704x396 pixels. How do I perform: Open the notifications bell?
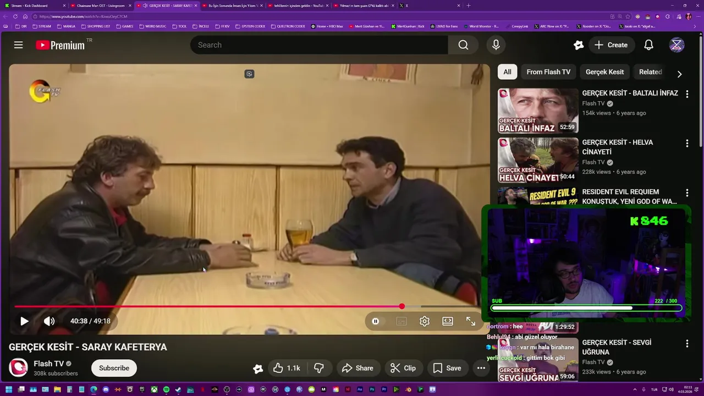pos(648,45)
